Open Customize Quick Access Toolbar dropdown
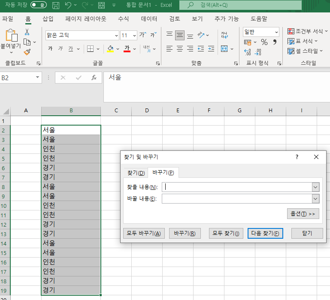Viewport: 330px width, 300px height. click(x=114, y=5)
